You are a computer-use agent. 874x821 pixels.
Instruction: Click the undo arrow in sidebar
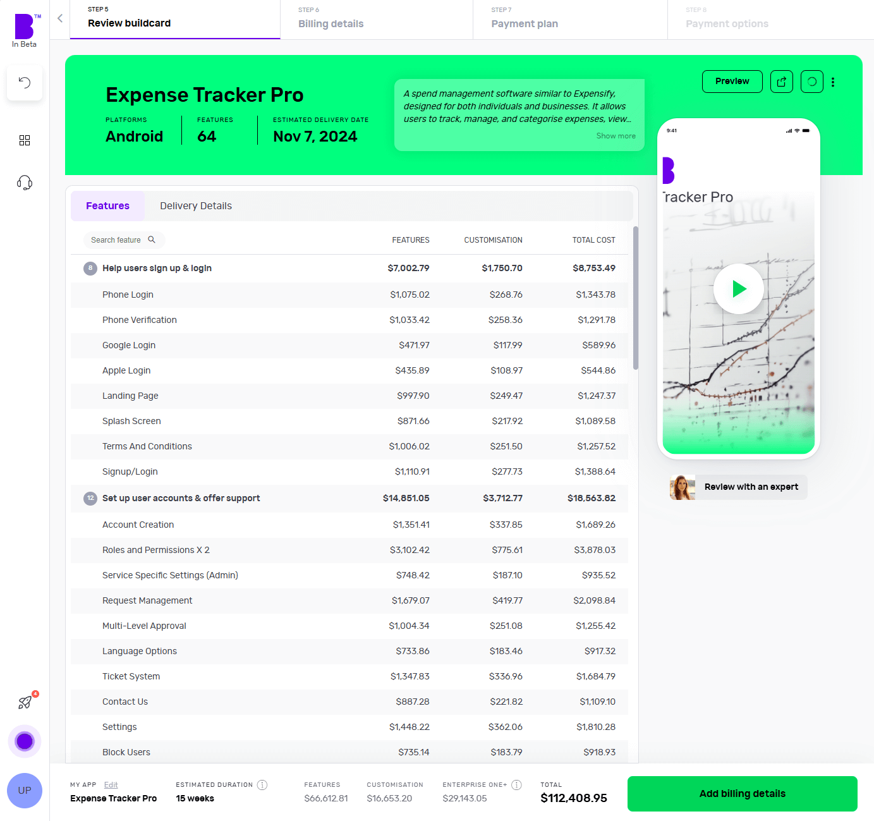25,82
